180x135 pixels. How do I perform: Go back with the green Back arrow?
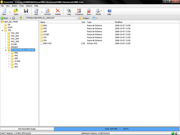coord(2,18)
